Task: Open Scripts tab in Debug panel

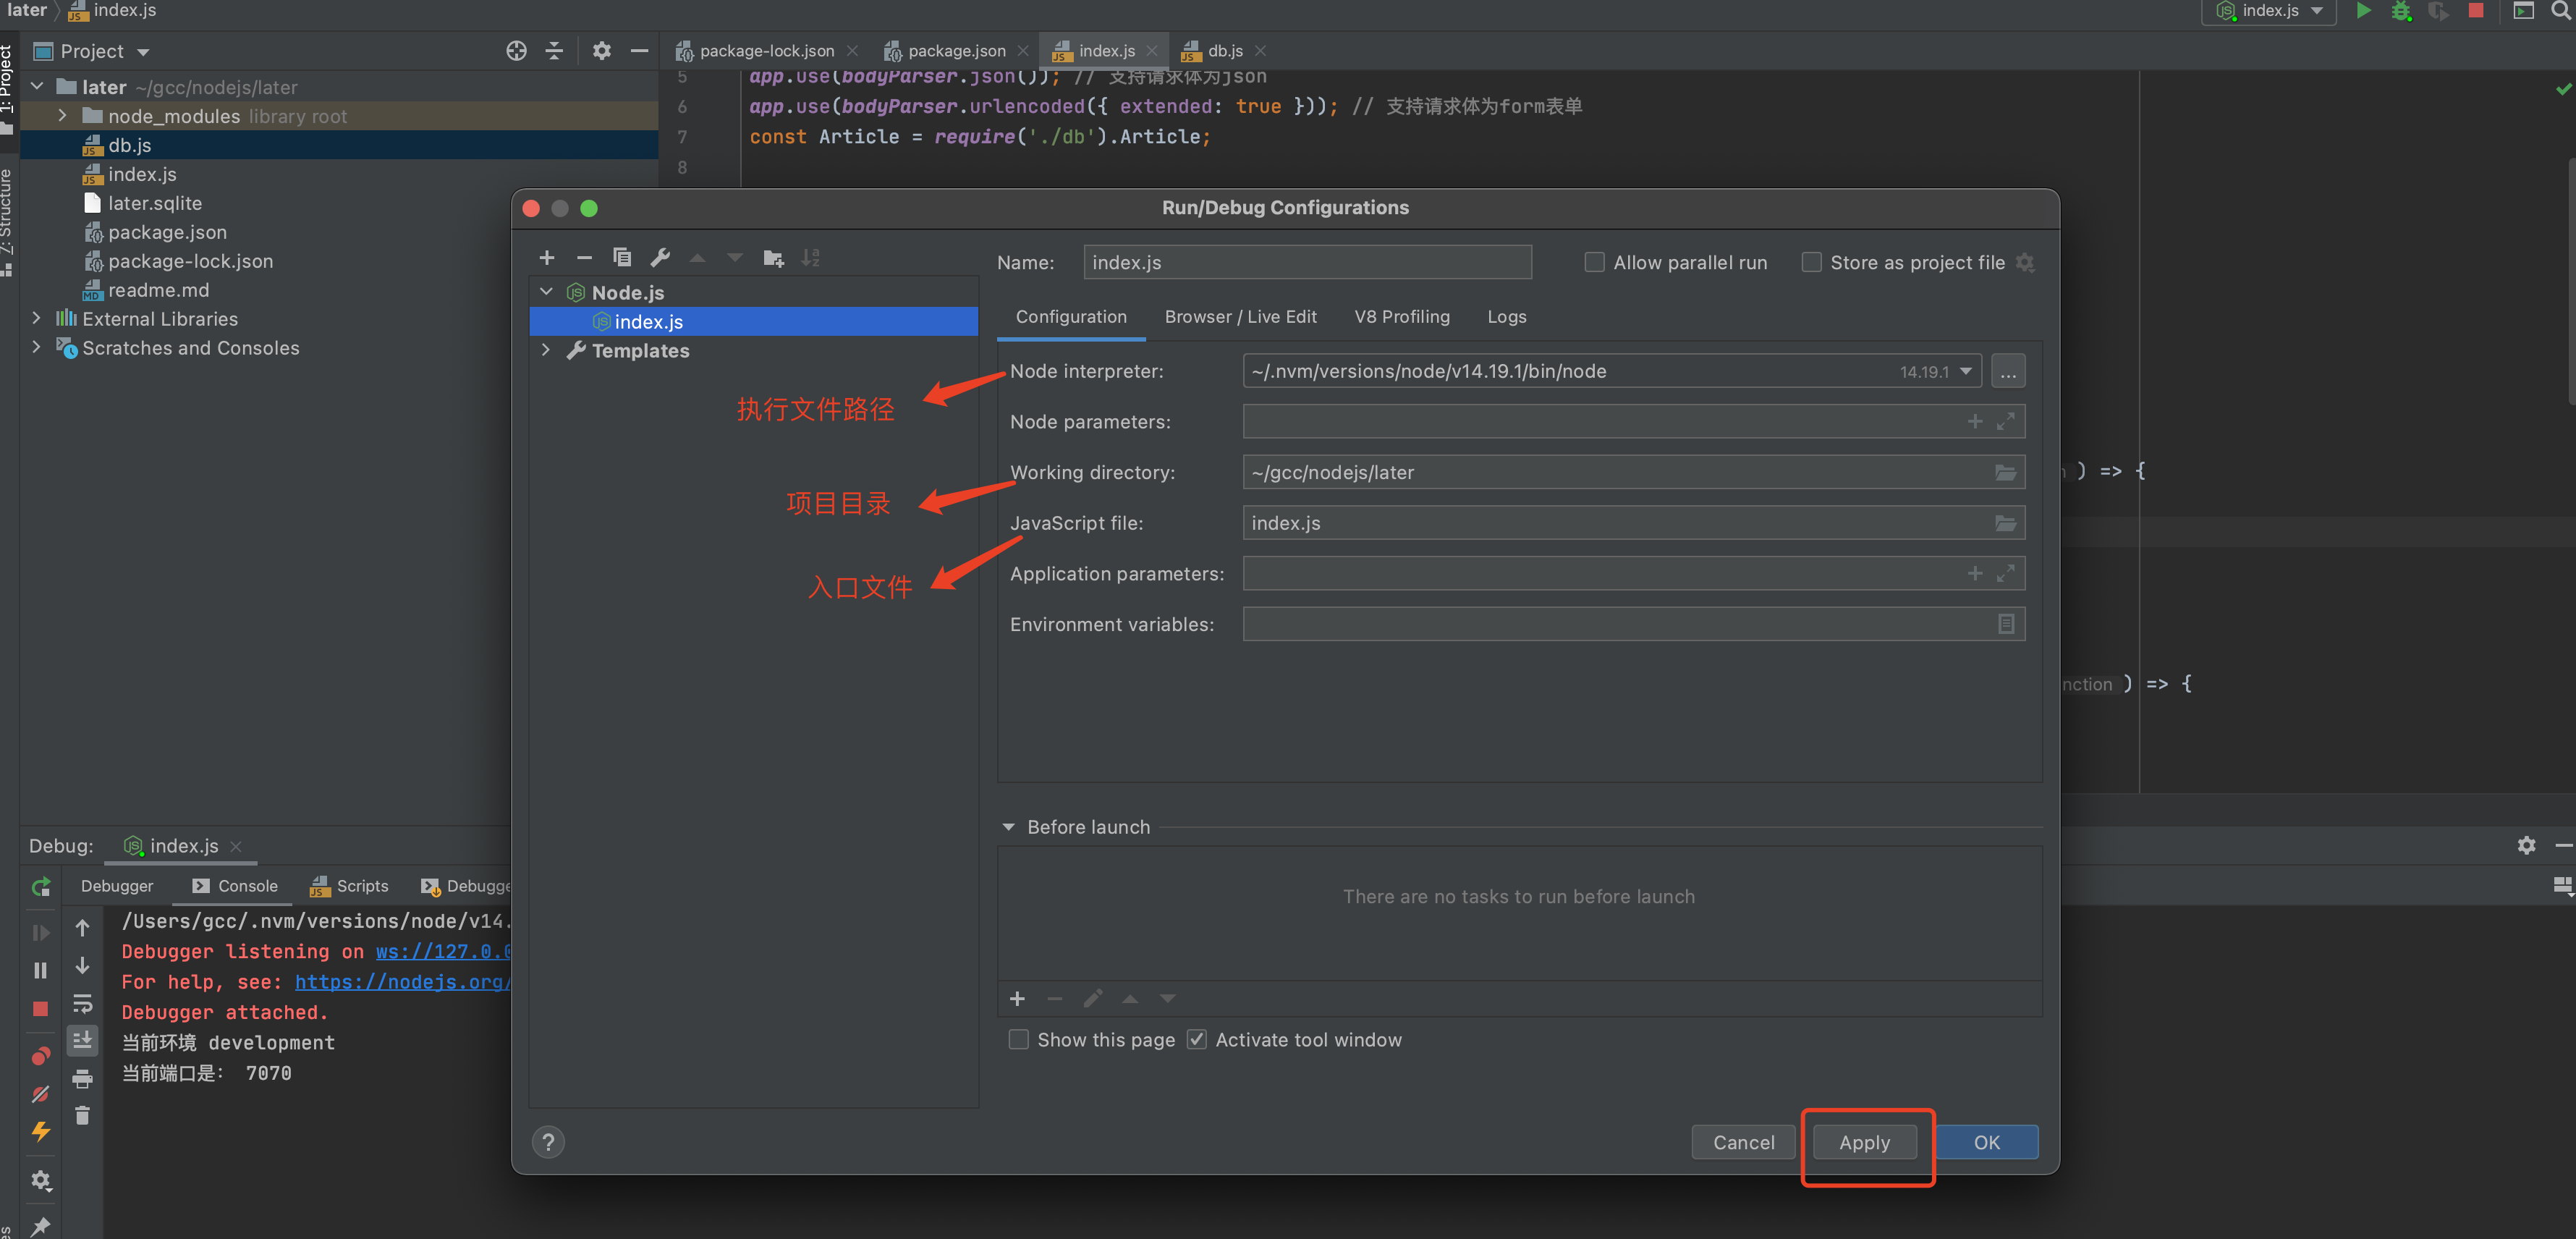Action: pyautogui.click(x=349, y=886)
